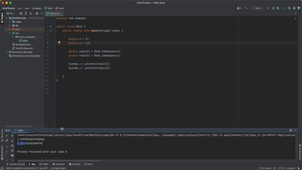Open Main run configuration dropdown

258,8
